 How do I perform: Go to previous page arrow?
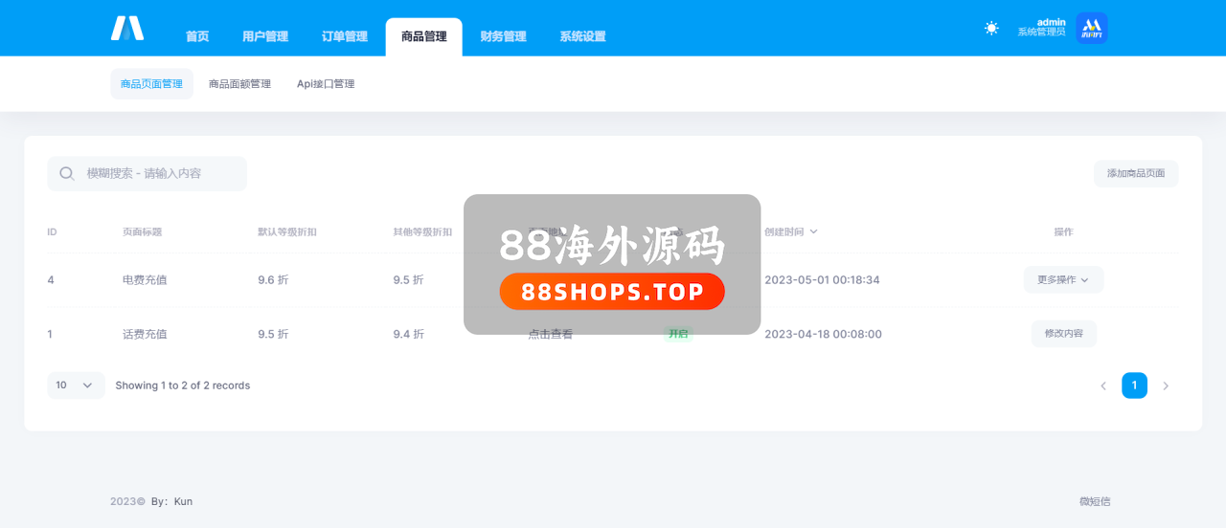click(1103, 386)
